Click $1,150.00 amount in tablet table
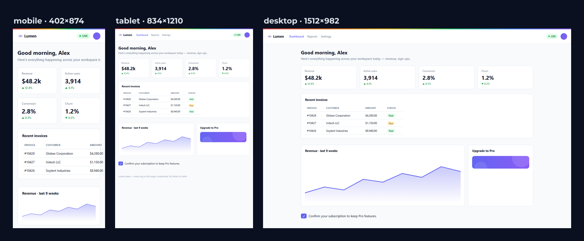 tap(175, 106)
